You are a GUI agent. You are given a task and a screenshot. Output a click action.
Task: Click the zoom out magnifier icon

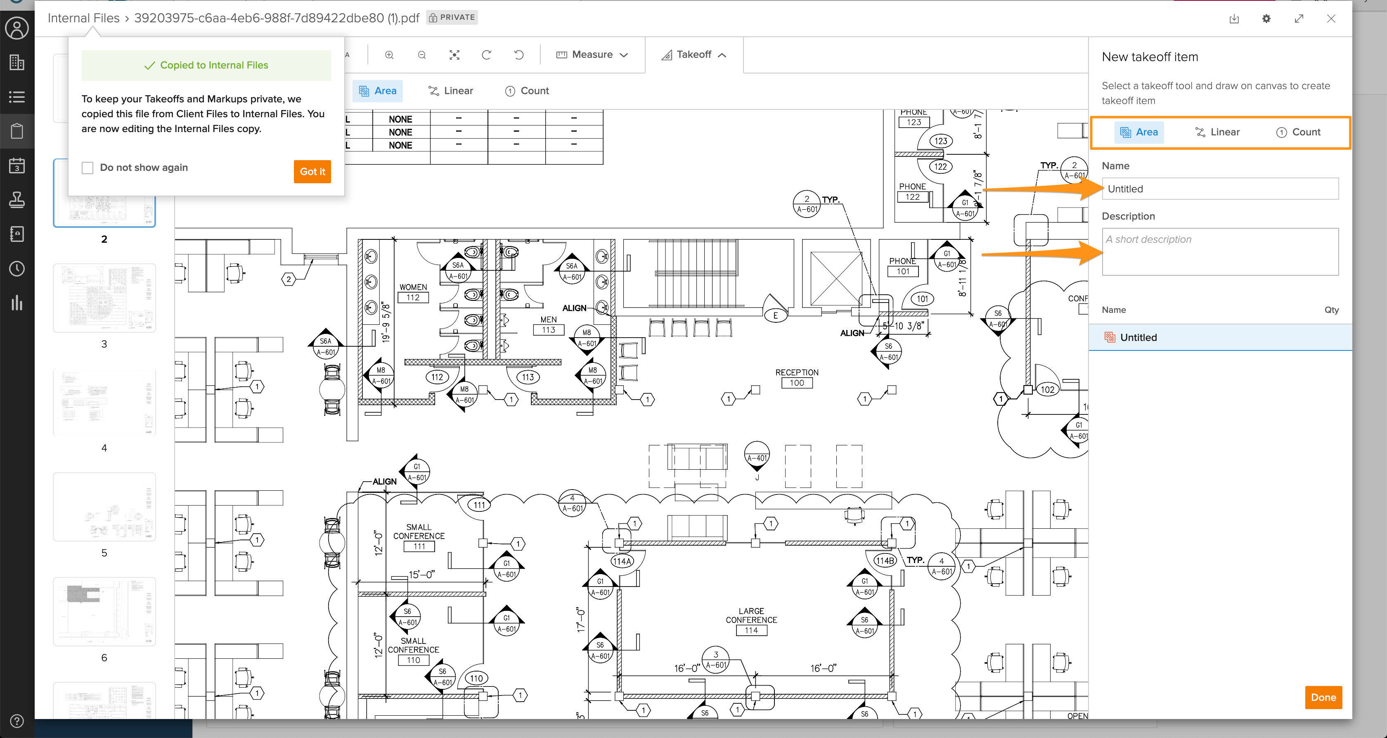click(421, 55)
